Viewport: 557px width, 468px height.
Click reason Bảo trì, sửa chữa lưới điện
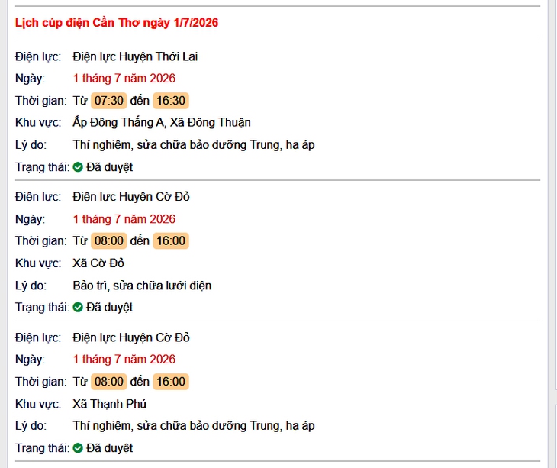click(142, 286)
